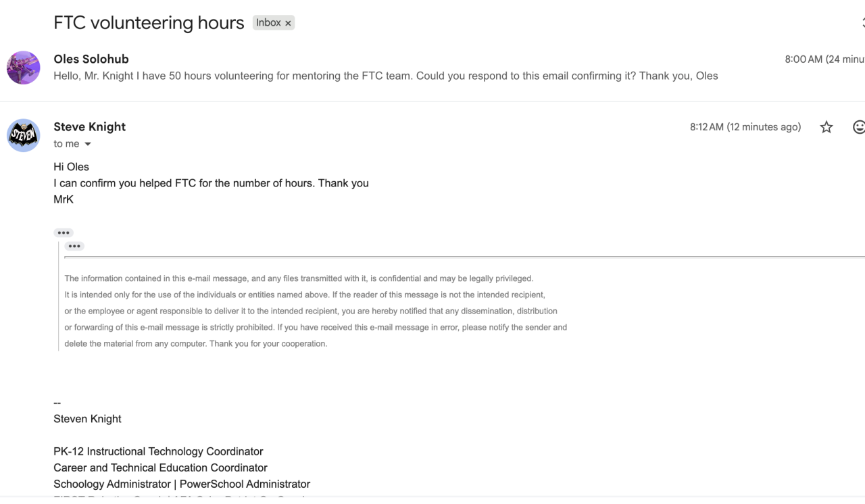Star the Steve Knight reply

click(826, 127)
